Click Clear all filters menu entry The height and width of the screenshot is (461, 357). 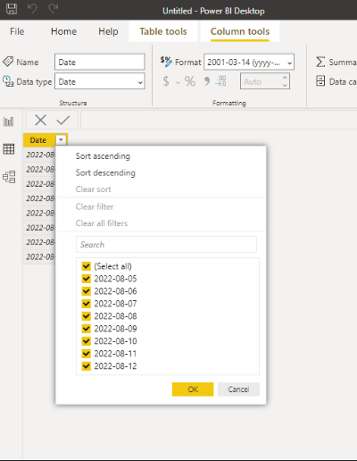pos(102,223)
